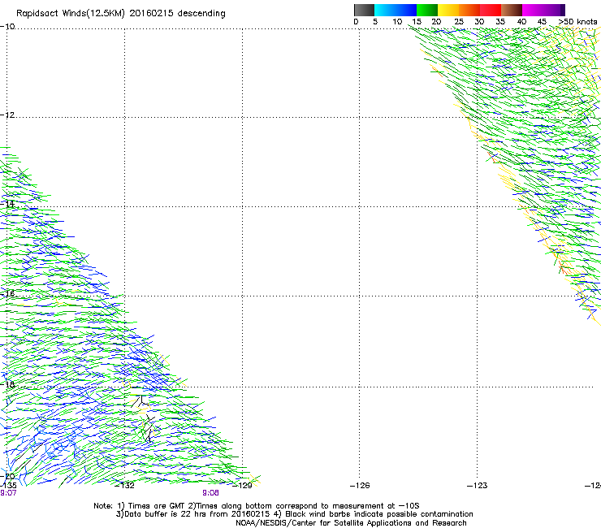Click the NOAA/NESDIS credit line
This screenshot has width=601, height=528.
(x=351, y=523)
